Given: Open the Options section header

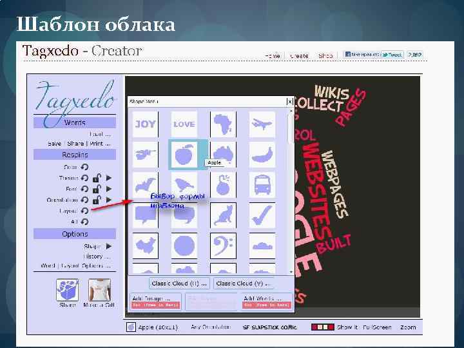Looking at the screenshot, I should 75,234.
